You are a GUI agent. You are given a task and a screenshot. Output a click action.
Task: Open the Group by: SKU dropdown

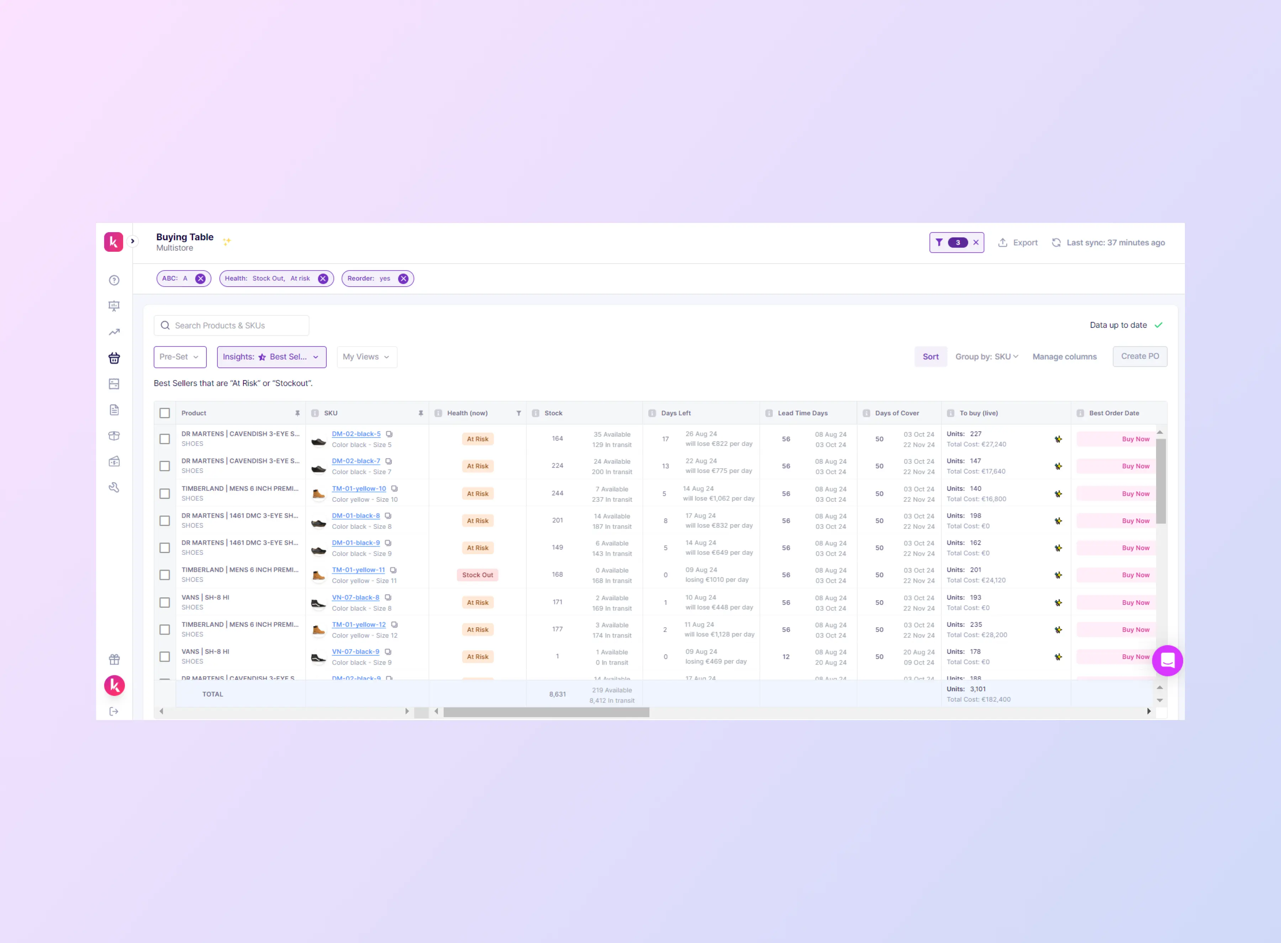click(x=987, y=357)
